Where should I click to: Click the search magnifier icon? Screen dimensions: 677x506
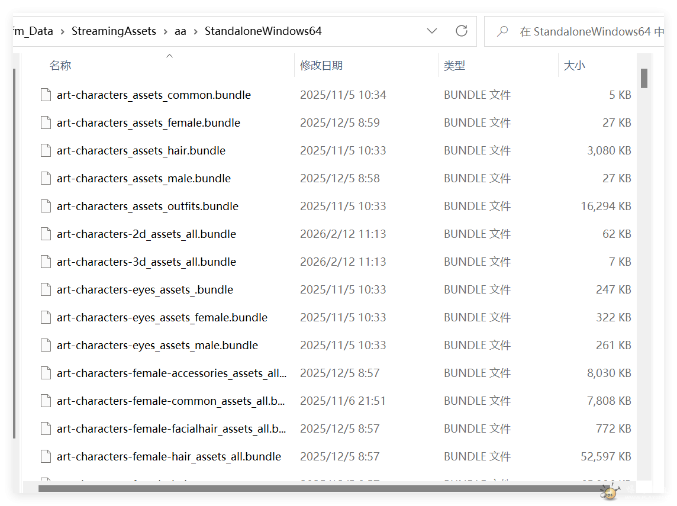tap(503, 31)
